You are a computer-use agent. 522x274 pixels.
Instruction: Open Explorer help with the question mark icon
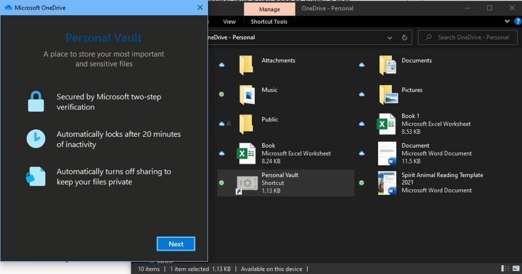pyautogui.click(x=518, y=21)
